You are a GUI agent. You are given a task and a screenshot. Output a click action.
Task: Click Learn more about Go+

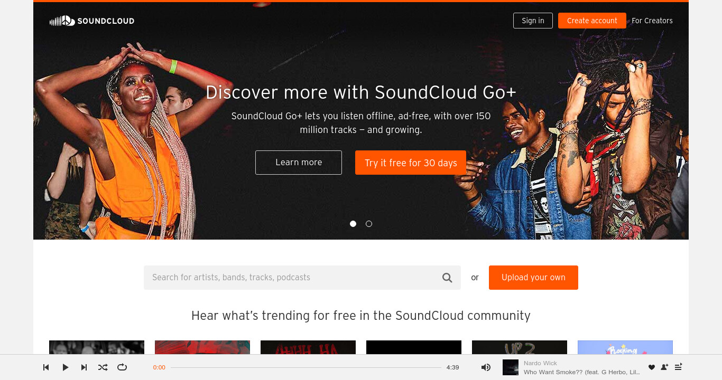click(x=299, y=163)
